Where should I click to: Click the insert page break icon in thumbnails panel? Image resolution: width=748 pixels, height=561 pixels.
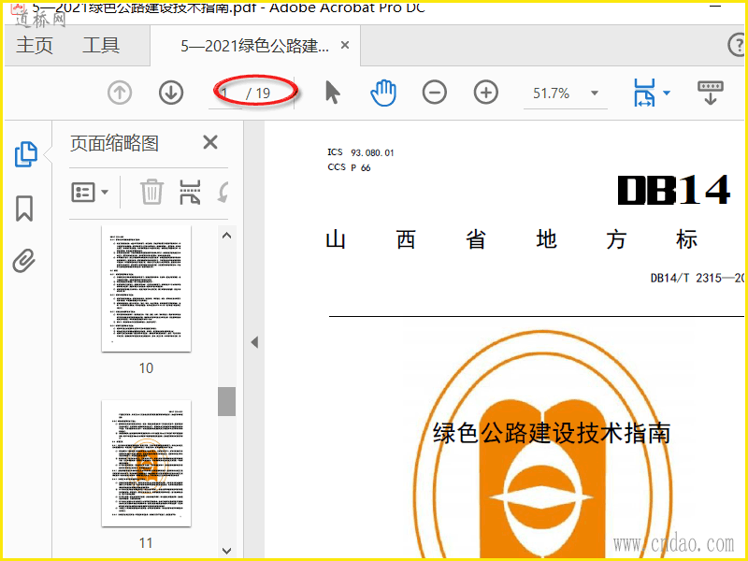click(x=190, y=193)
